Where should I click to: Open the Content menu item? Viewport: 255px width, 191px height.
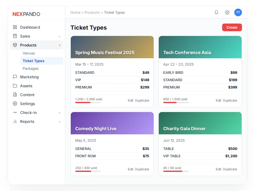(36, 95)
